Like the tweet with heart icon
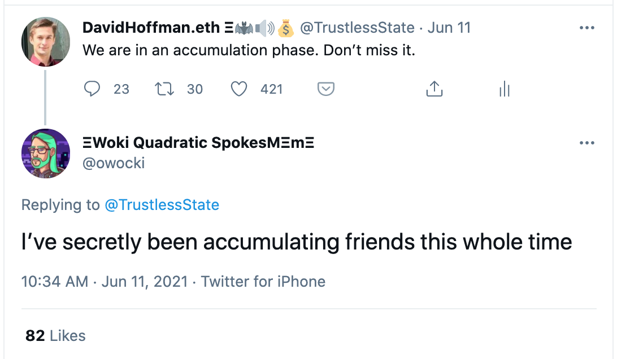Screen dimensions: 617x359 tap(240, 89)
